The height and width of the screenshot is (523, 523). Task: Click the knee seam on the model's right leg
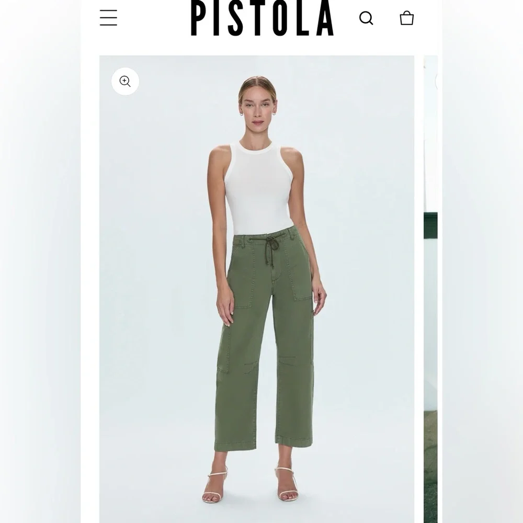pos(250,363)
